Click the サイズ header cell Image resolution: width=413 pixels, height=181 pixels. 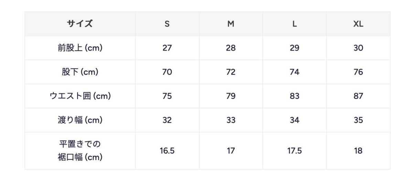coord(80,24)
